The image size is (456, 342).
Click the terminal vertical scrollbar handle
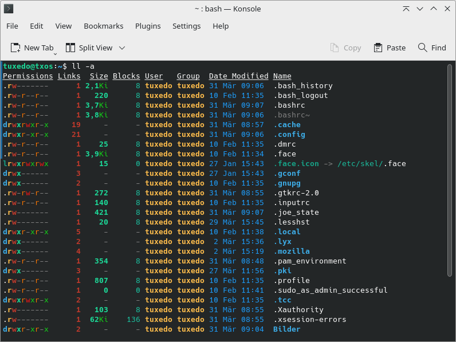tap(450, 170)
